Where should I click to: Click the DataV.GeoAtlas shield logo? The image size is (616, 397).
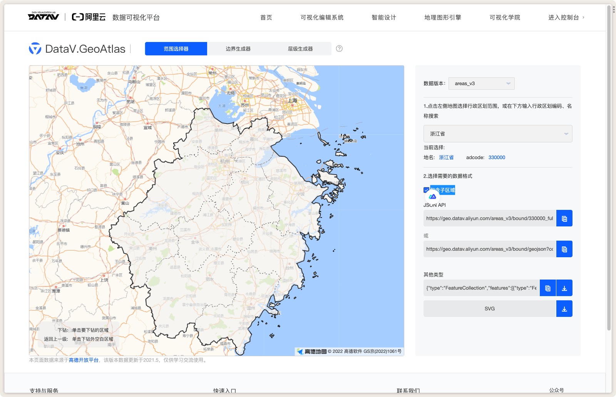click(35, 49)
